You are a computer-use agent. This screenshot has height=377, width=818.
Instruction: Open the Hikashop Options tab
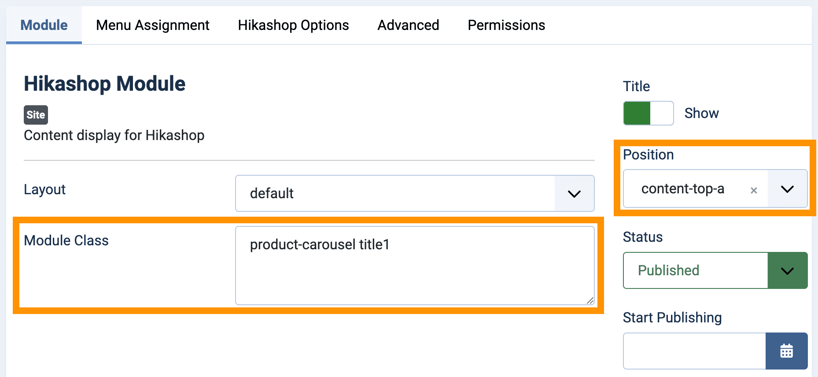[293, 25]
